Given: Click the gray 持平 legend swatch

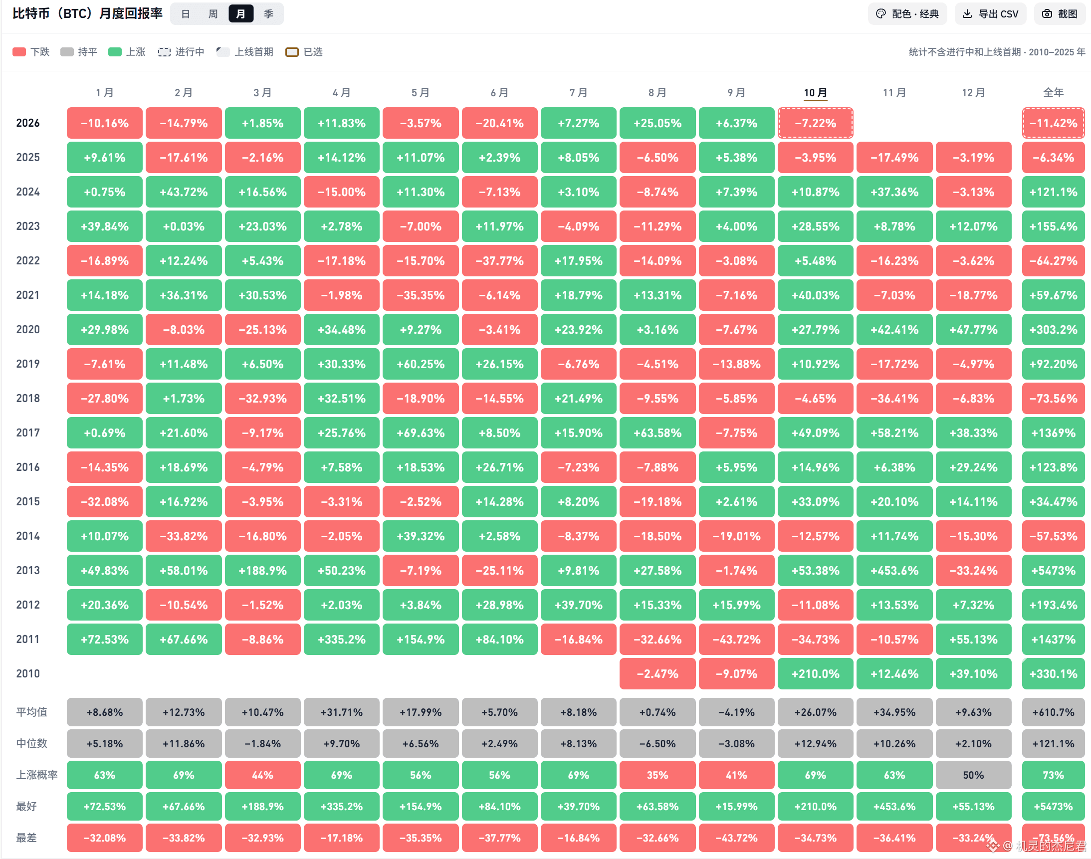Looking at the screenshot, I should click(67, 52).
